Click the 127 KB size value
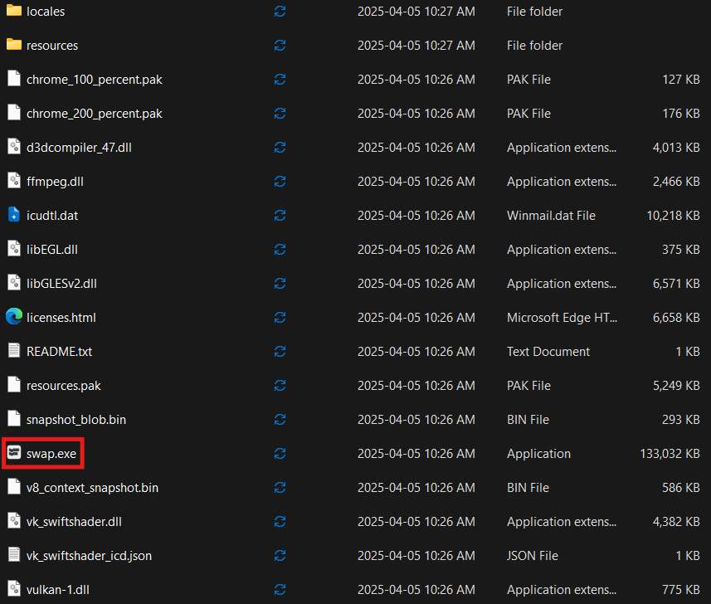Image resolution: width=711 pixels, height=604 pixels. 681,80
